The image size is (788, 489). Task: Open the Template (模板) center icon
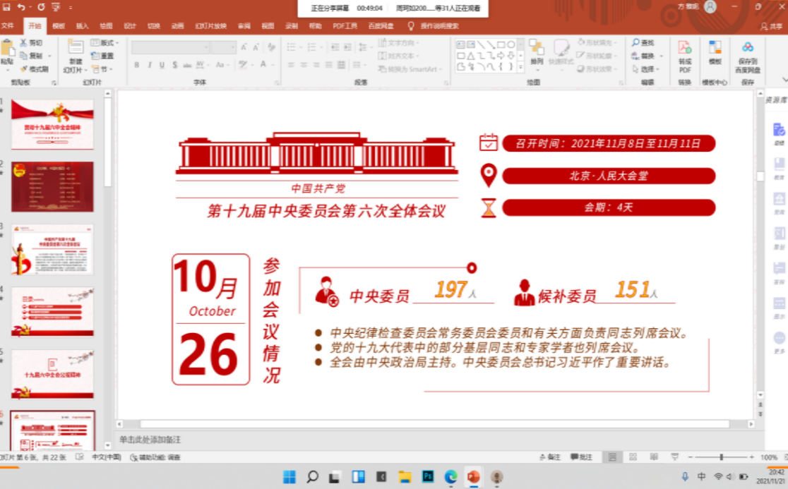click(715, 49)
